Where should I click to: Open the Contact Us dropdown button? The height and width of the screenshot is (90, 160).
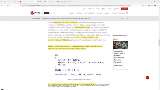point(124,9)
